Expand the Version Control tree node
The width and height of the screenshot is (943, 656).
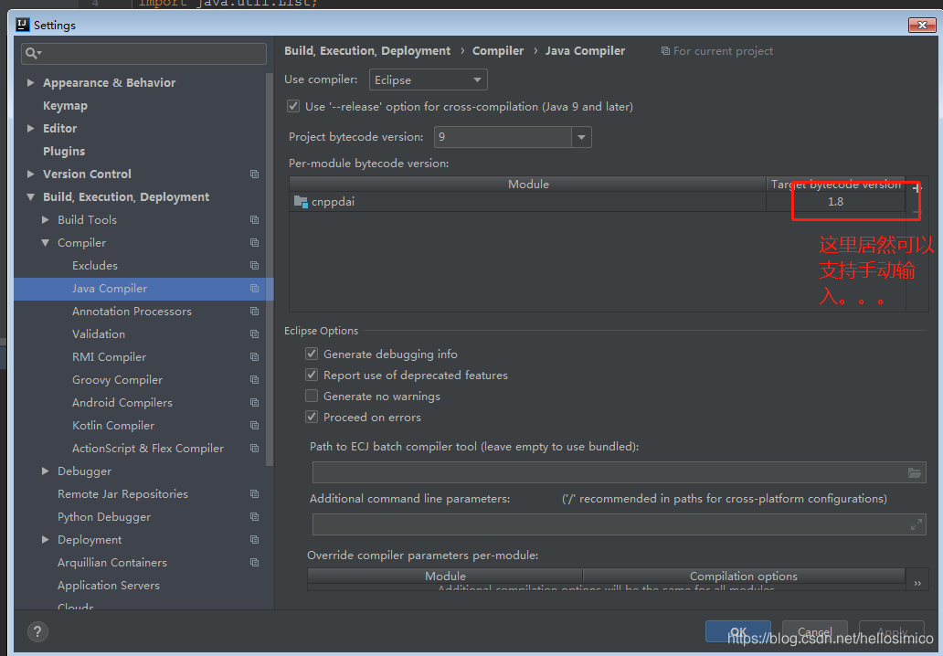[31, 174]
